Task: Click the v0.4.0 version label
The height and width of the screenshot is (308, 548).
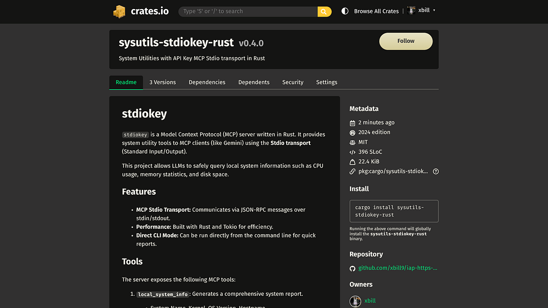Action: (x=251, y=43)
